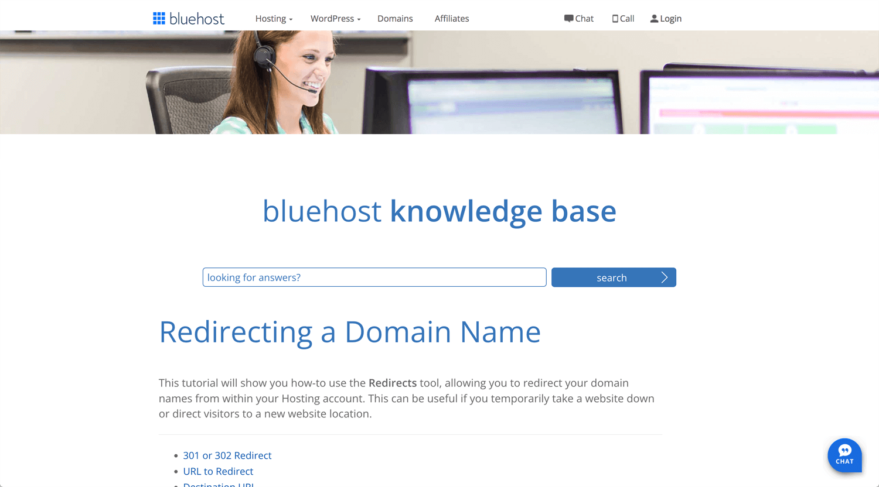Click the Call link in header
The height and width of the screenshot is (487, 879).
623,19
